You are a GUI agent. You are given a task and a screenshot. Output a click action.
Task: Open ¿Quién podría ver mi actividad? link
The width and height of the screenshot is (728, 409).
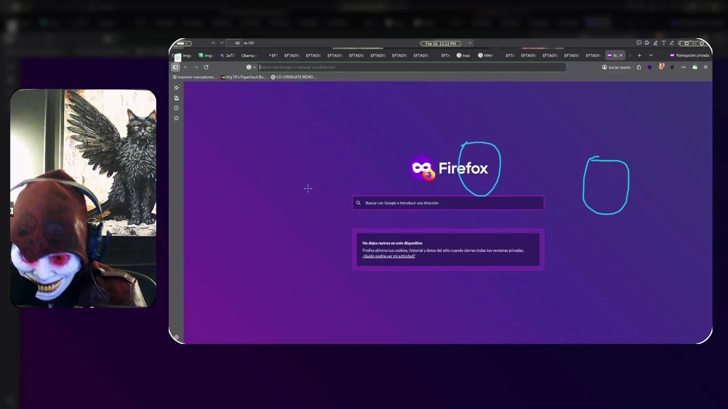coord(388,256)
